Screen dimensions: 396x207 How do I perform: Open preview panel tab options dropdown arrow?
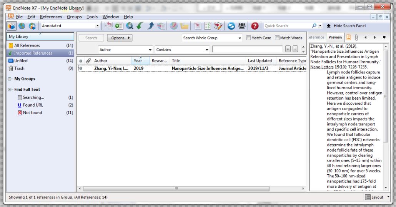(x=384, y=37)
